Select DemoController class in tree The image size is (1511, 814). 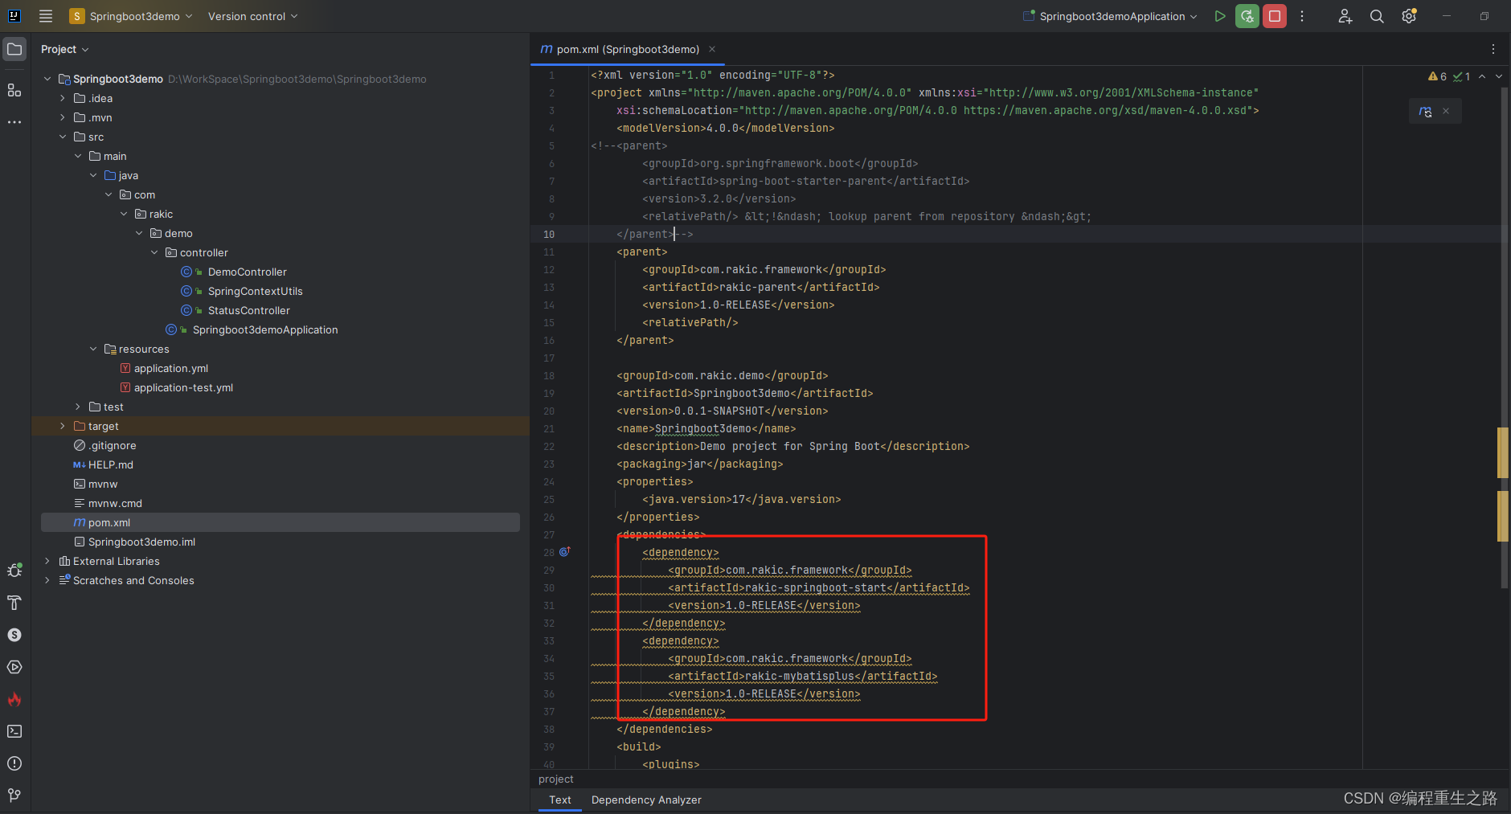247,272
